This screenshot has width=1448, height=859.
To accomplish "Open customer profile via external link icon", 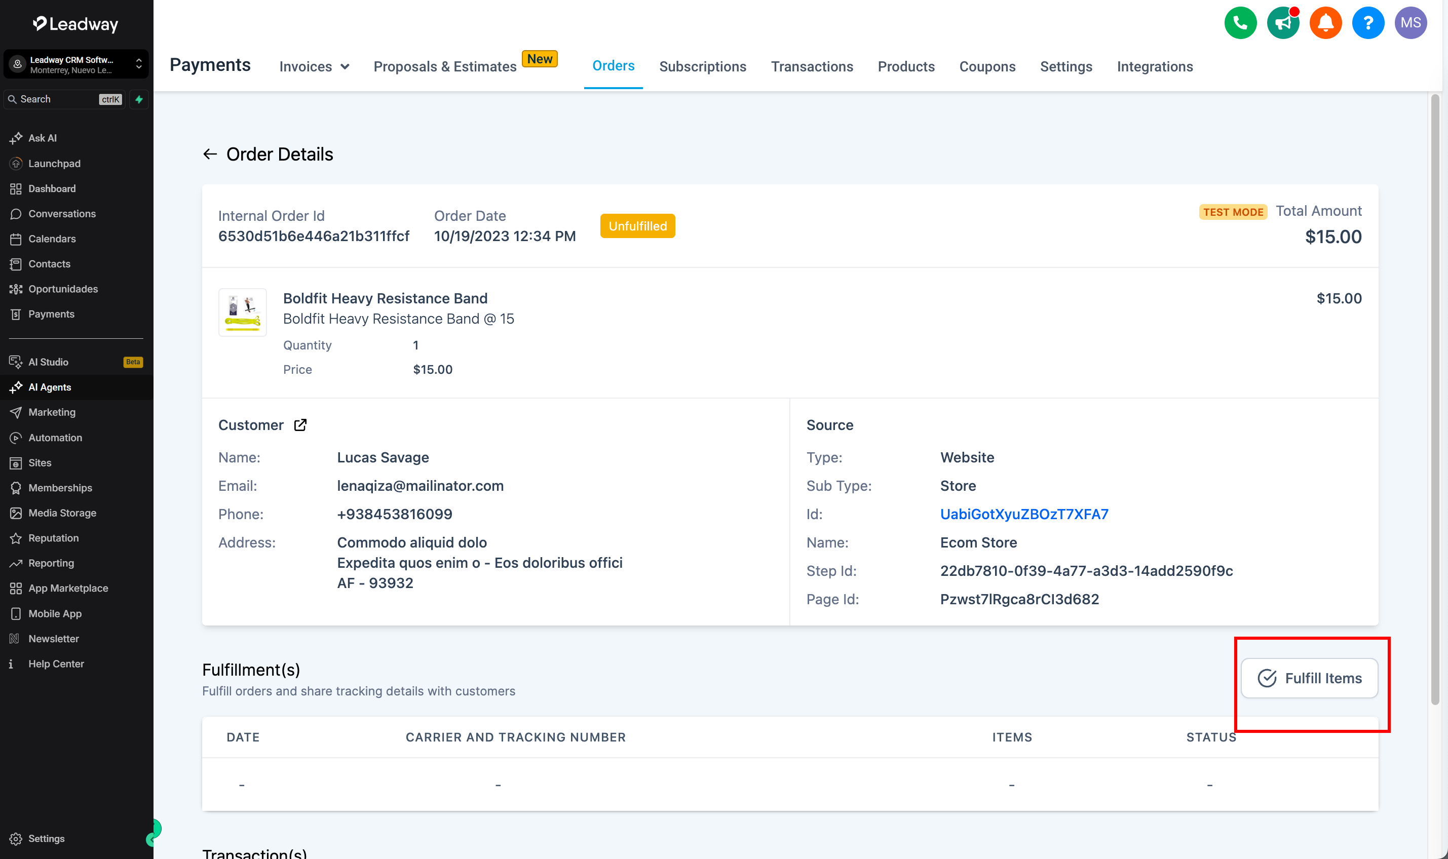I will click(x=300, y=425).
